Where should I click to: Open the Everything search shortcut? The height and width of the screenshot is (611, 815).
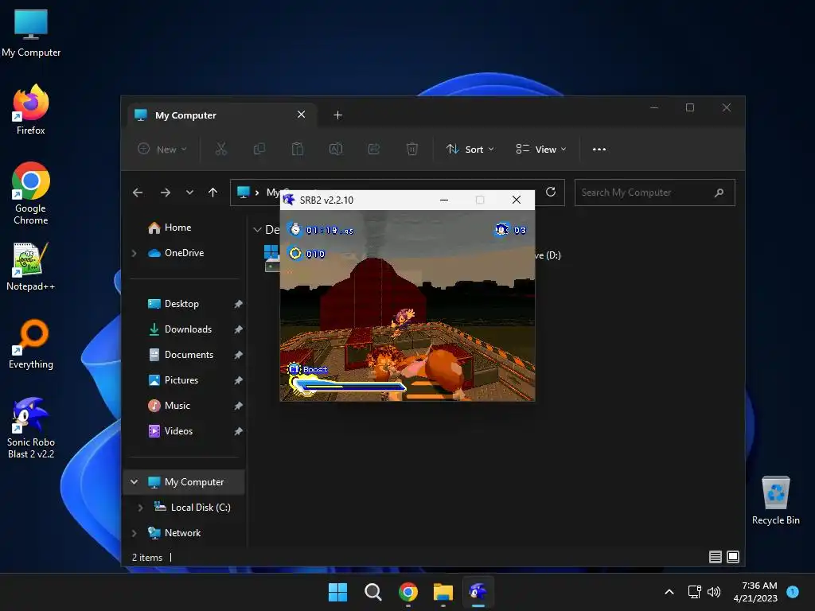coord(31,344)
